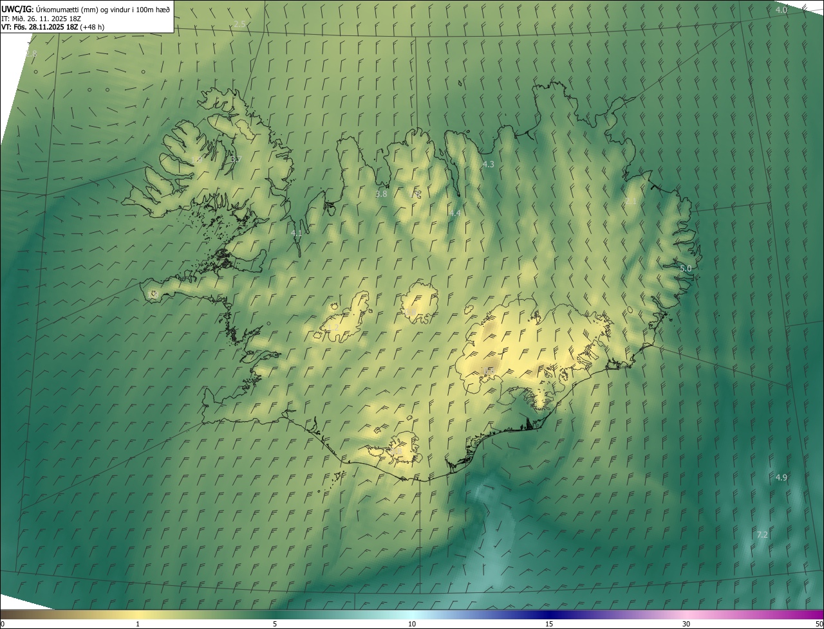The width and height of the screenshot is (824, 629).
Task: Click the initial time 'IT: Mið. 26. 11. 2025 18Z'
Action: (41, 19)
